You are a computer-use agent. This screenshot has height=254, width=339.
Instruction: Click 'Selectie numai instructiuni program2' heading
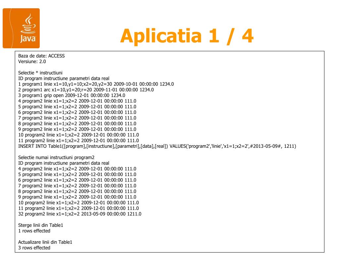tap(56, 157)
